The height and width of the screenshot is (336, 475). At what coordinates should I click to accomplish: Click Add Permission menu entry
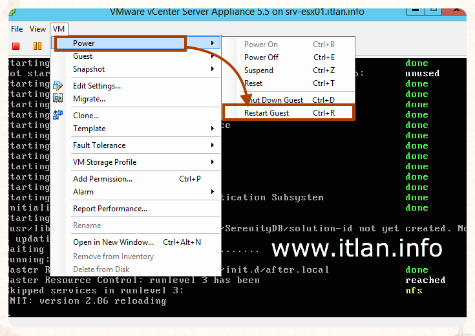(103, 179)
